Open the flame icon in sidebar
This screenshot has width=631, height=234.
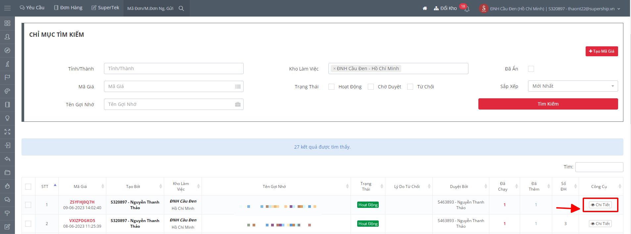coord(7,186)
